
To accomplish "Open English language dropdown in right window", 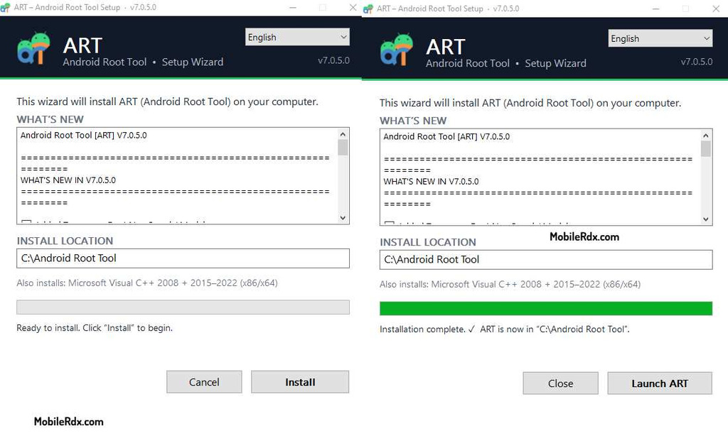I will [x=660, y=38].
